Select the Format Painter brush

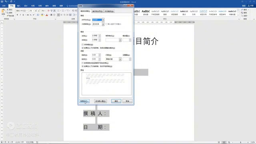click(x=8, y=16)
